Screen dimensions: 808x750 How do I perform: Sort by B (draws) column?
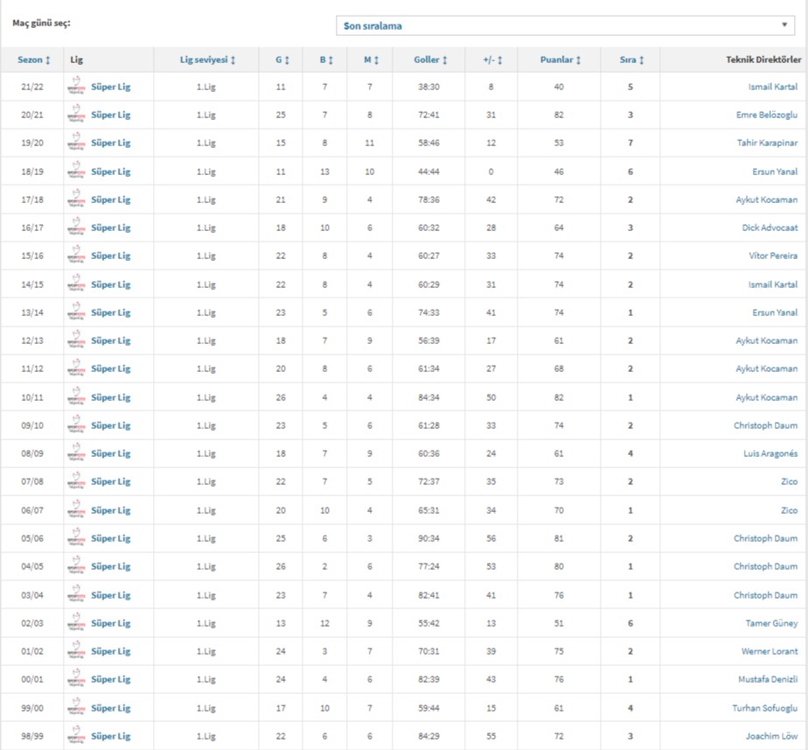click(326, 60)
